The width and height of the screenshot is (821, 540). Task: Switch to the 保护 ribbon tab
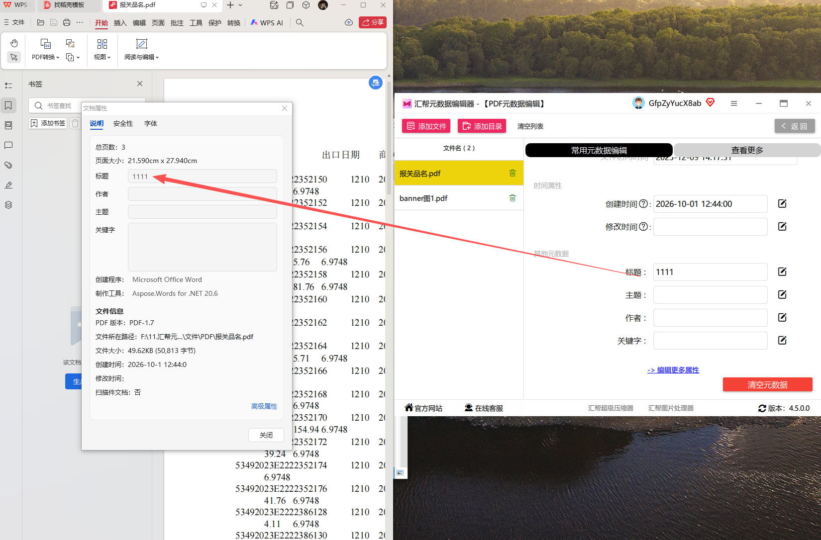click(x=215, y=23)
